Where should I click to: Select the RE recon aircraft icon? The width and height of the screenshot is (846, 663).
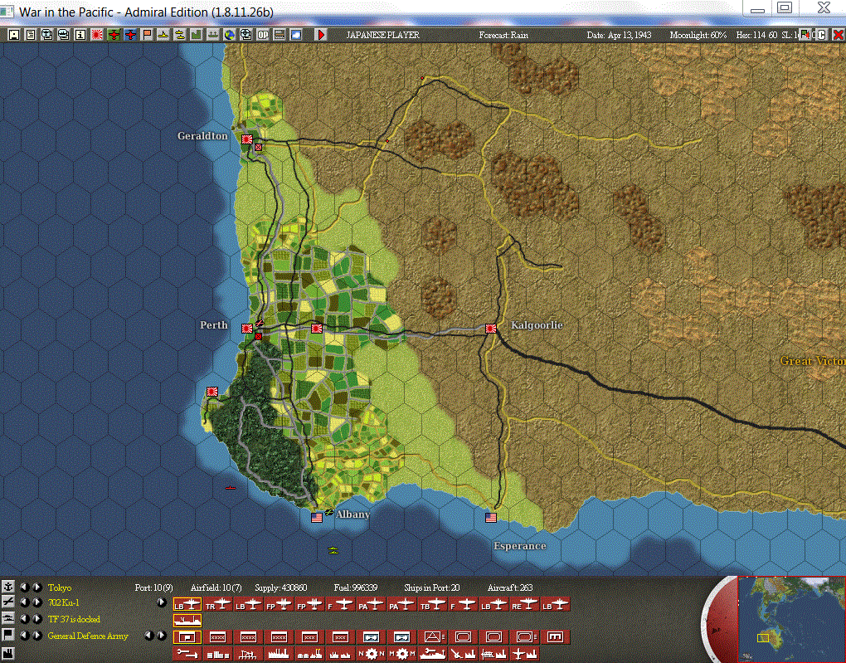click(525, 605)
